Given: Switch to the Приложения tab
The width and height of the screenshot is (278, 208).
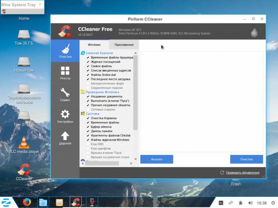Looking at the screenshot, I should click(124, 45).
